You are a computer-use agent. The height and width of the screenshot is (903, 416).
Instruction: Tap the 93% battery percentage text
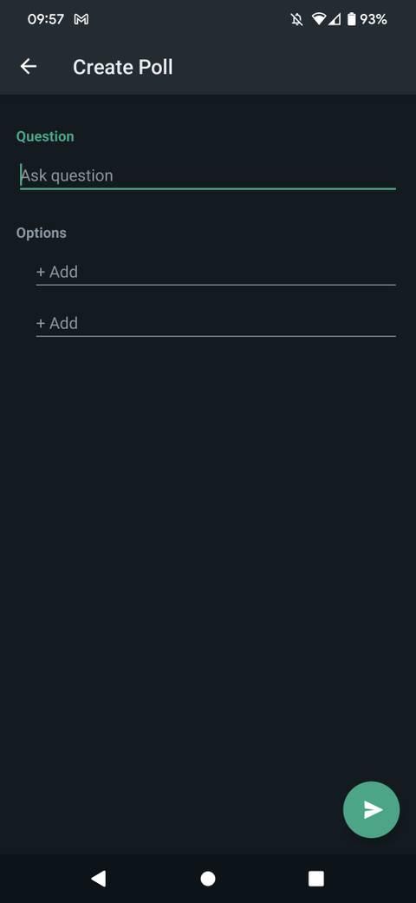tap(374, 20)
